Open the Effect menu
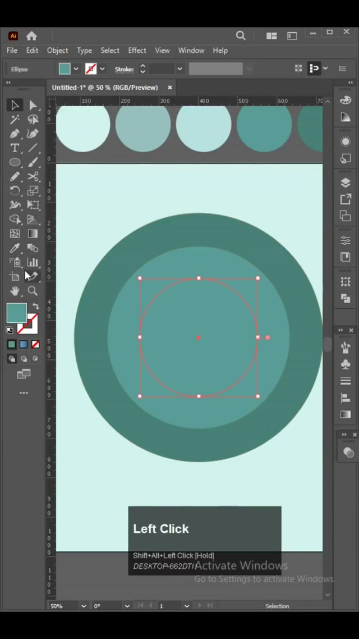 tap(137, 51)
